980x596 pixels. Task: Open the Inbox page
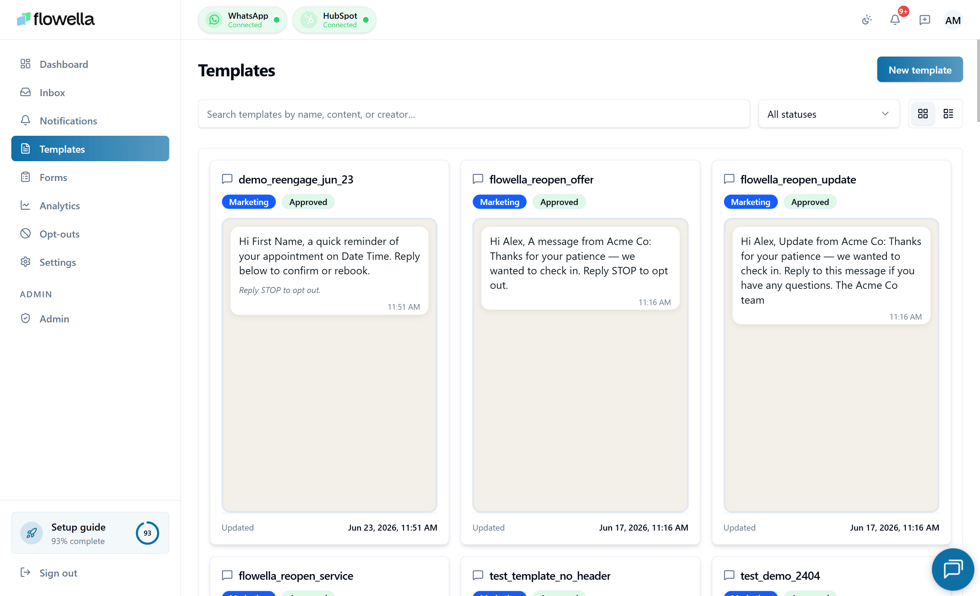(90, 92)
